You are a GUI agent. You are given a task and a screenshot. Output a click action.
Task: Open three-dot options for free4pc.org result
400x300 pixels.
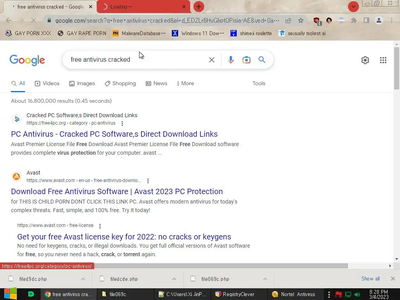pos(122,123)
